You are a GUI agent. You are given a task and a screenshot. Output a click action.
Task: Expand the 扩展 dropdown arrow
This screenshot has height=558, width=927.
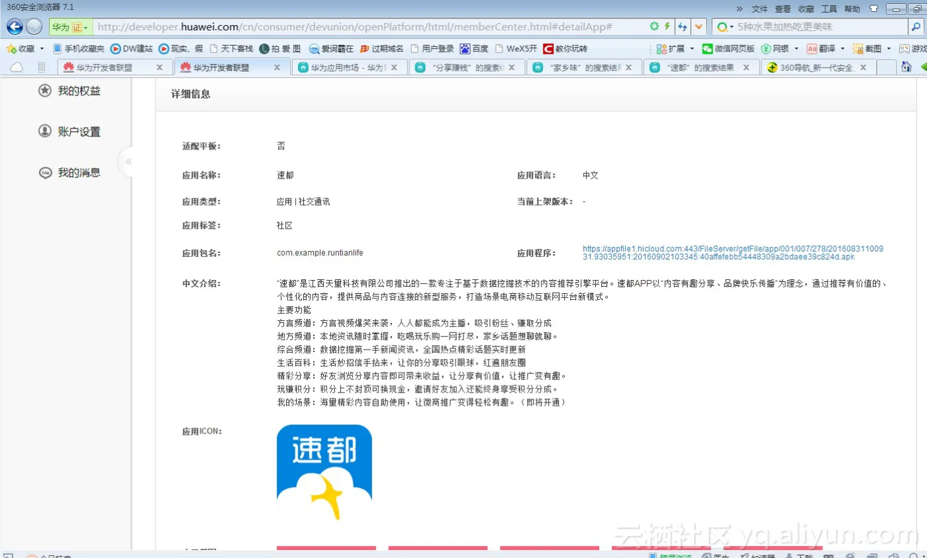(692, 48)
